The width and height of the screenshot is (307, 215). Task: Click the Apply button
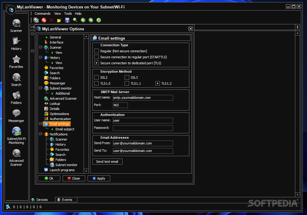coord(99,178)
